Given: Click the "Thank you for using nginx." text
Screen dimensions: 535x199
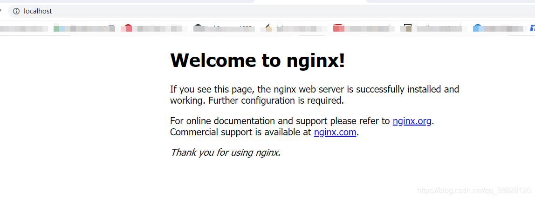Looking at the screenshot, I should point(225,153).
